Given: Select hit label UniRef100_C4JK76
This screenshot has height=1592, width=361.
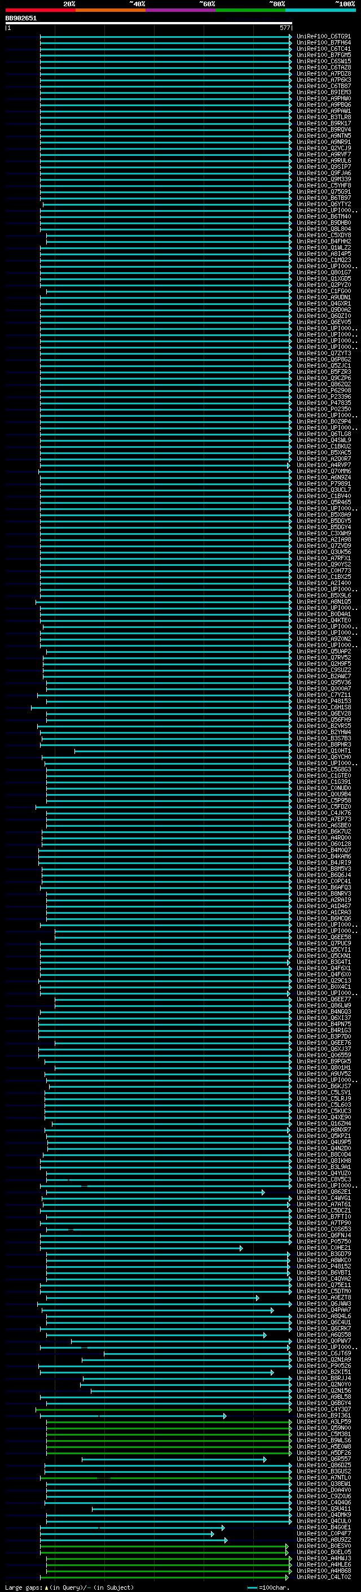Looking at the screenshot, I should (324, 814).
